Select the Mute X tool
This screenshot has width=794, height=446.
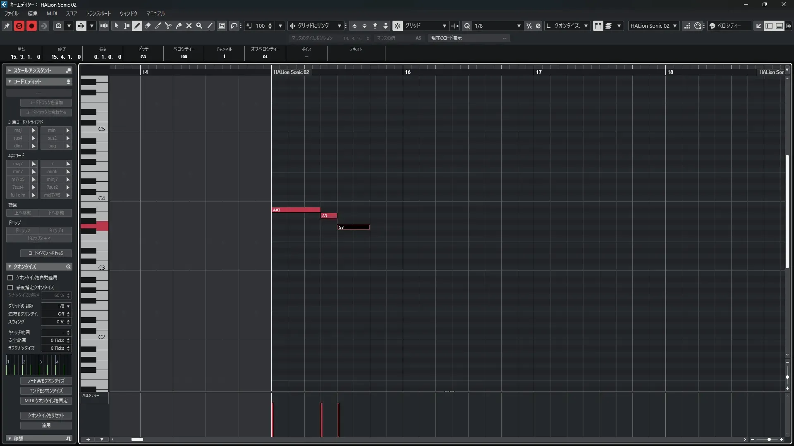(x=189, y=26)
